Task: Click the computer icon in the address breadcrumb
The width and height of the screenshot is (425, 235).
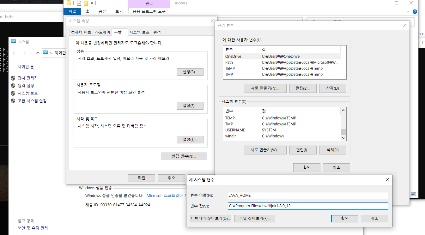Action: (46, 53)
